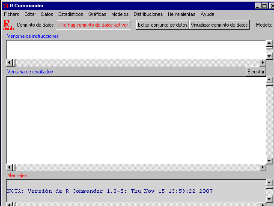Viewport: 274px width, 206px height.
Task: Click up arrow of results vertical scrollbar
Action: [x=269, y=80]
